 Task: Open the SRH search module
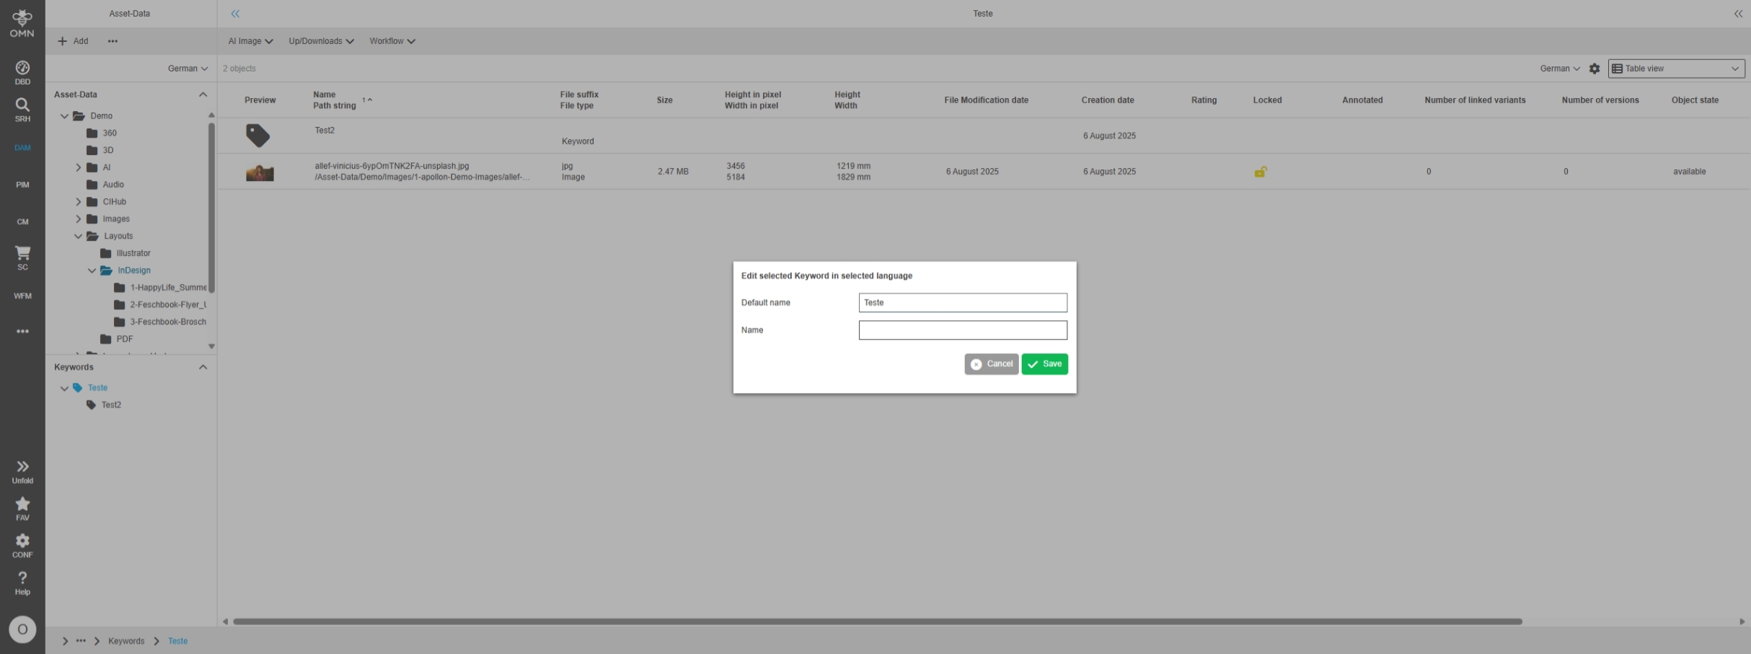click(x=22, y=110)
